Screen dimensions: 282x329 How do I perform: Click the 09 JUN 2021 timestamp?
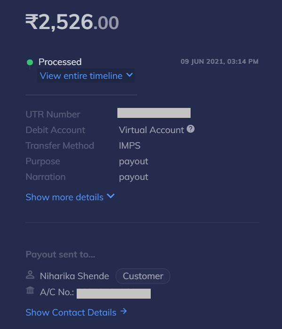click(219, 62)
